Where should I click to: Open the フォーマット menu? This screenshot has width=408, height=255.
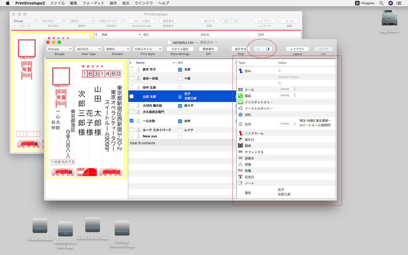pyautogui.click(x=93, y=3)
